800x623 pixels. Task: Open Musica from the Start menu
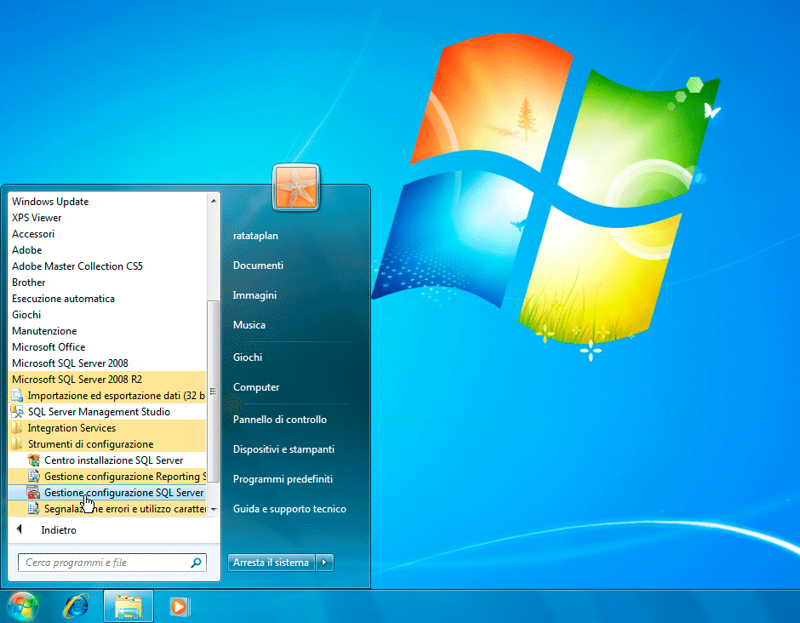click(x=249, y=325)
